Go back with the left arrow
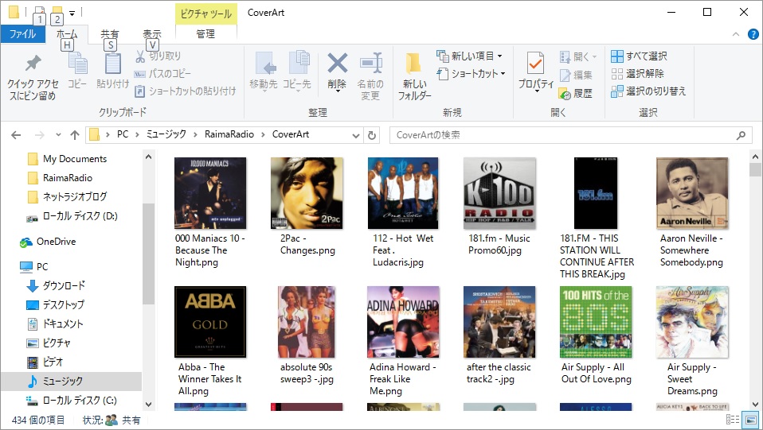This screenshot has width=763, height=430. 16,135
